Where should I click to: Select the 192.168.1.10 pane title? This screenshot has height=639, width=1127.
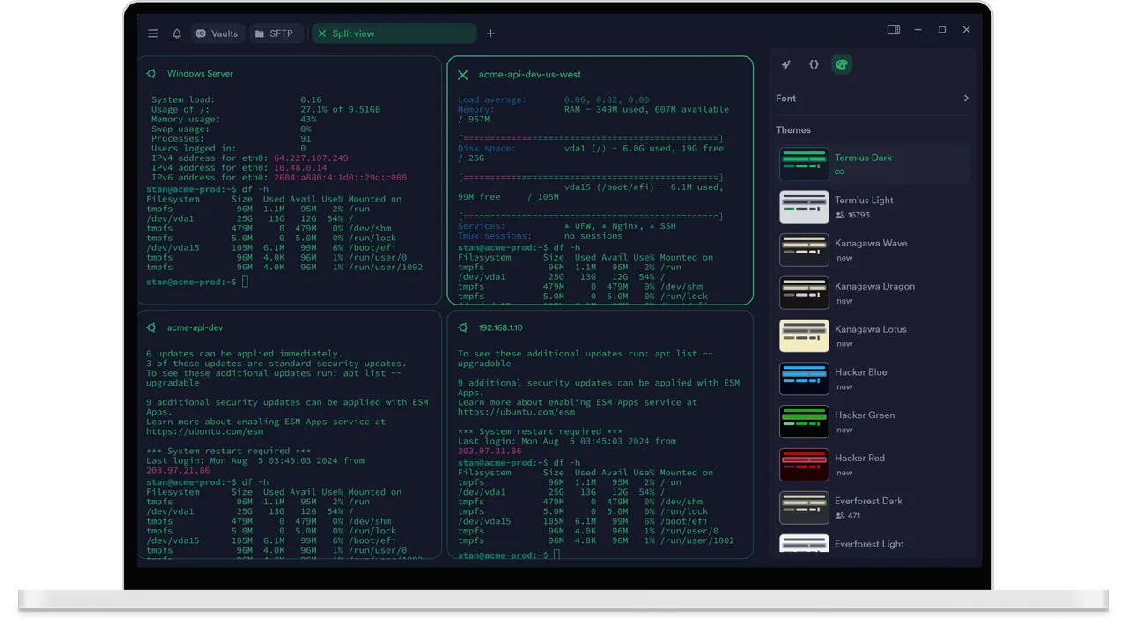[500, 327]
